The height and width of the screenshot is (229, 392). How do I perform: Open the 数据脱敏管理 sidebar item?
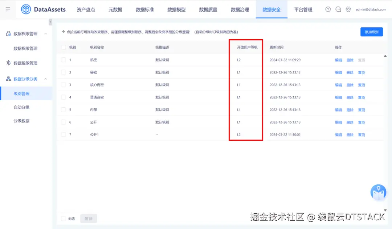(26, 63)
